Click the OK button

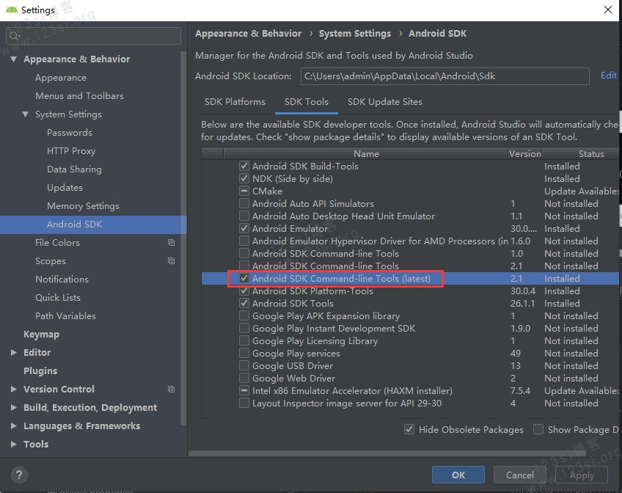[x=458, y=475]
